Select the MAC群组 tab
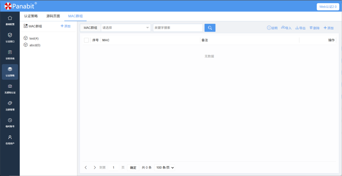The width and height of the screenshot is (342, 176). 75,16
